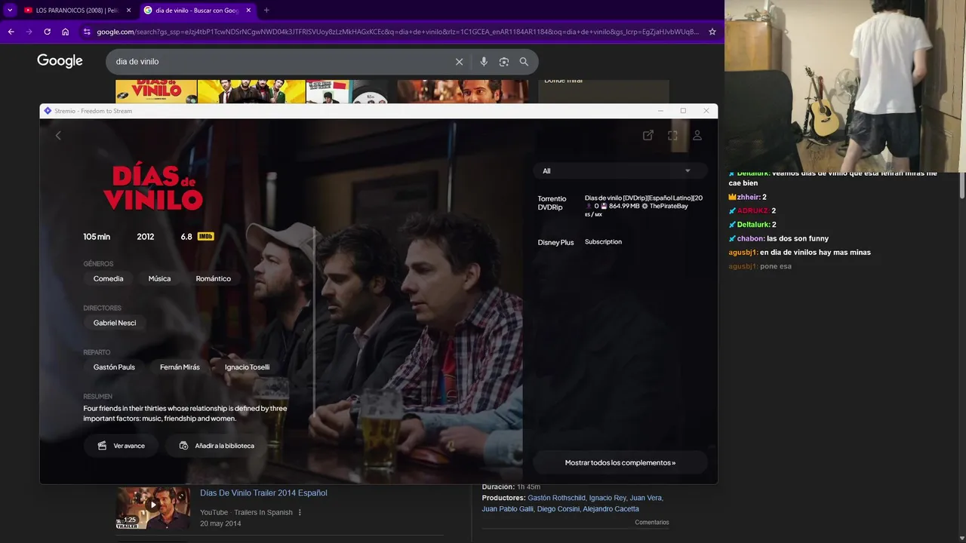Click chat username chabon
This screenshot has width=966, height=543.
pyautogui.click(x=751, y=239)
